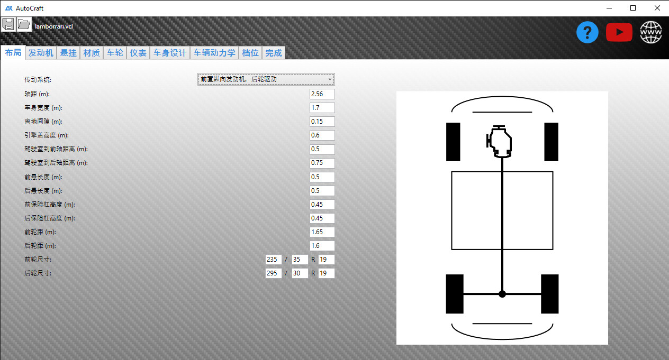Open the website globe icon
Screen dimensions: 669x360
[x=651, y=33]
